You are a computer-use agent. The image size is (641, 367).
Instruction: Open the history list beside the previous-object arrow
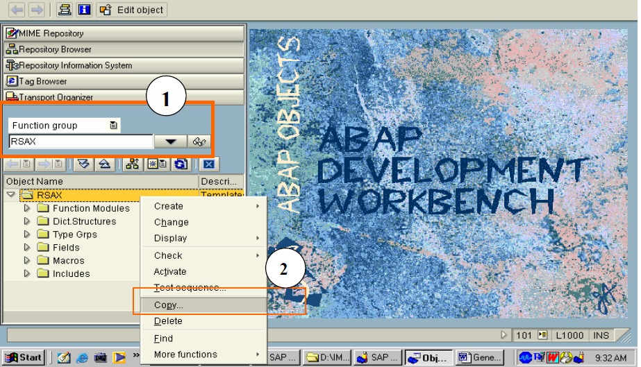point(26,164)
